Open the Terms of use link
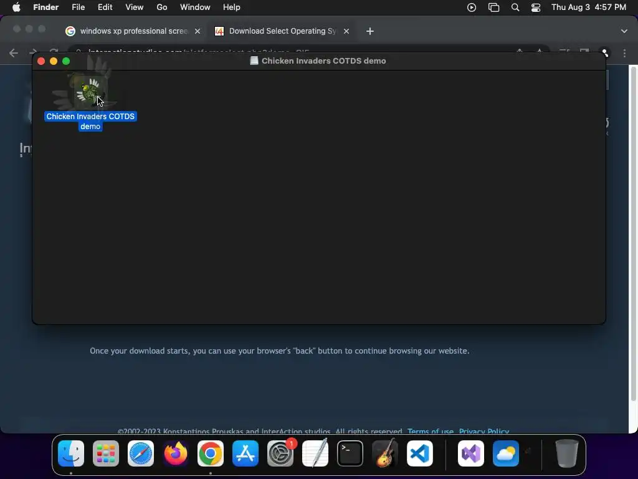Viewport: 638px width, 479px height. [x=431, y=431]
